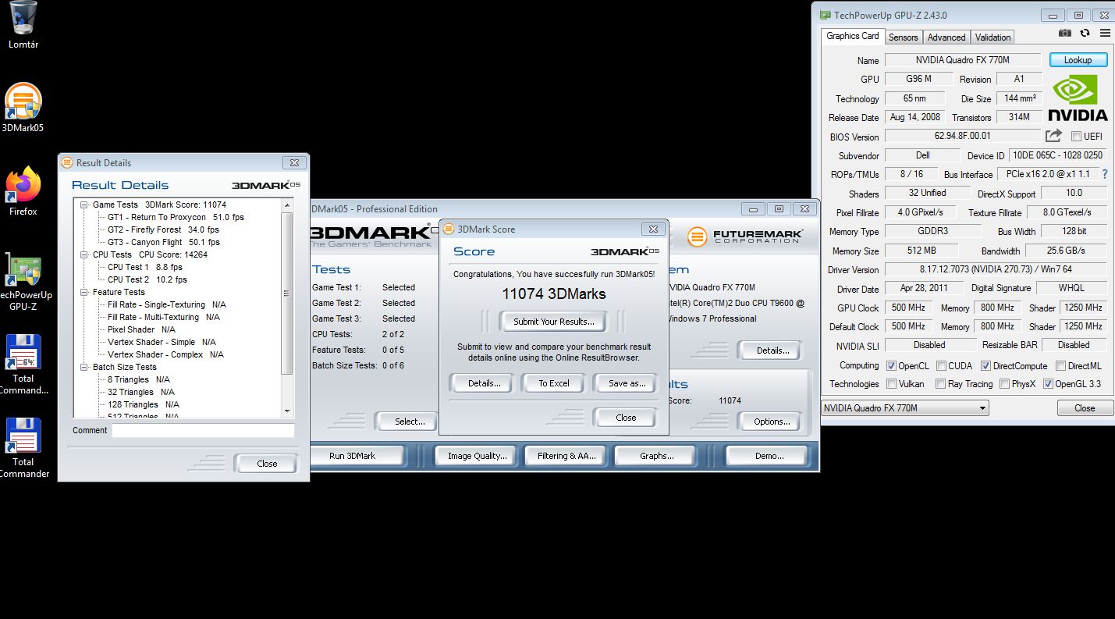The height and width of the screenshot is (619, 1115).
Task: Click the Save as... button
Action: (627, 383)
